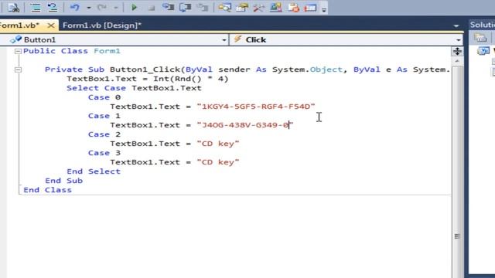Screen dimensions: 495x278
Task: Collapse the Public Class Form1 region
Action: click(x=18, y=52)
